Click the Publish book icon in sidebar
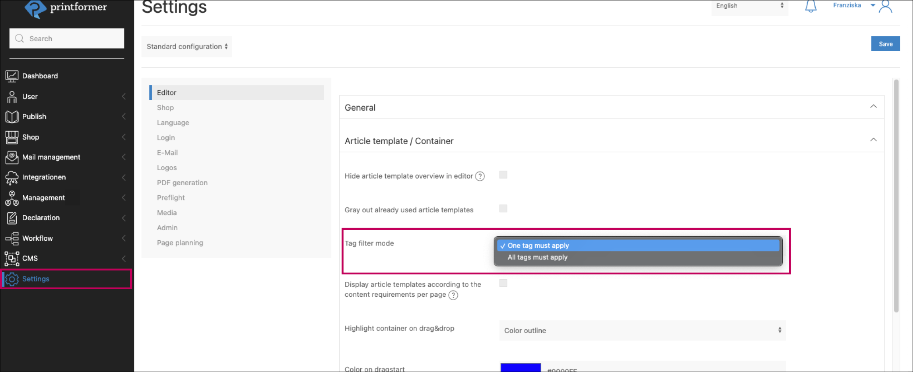Viewport: 913px width, 372px height. pyautogui.click(x=12, y=117)
